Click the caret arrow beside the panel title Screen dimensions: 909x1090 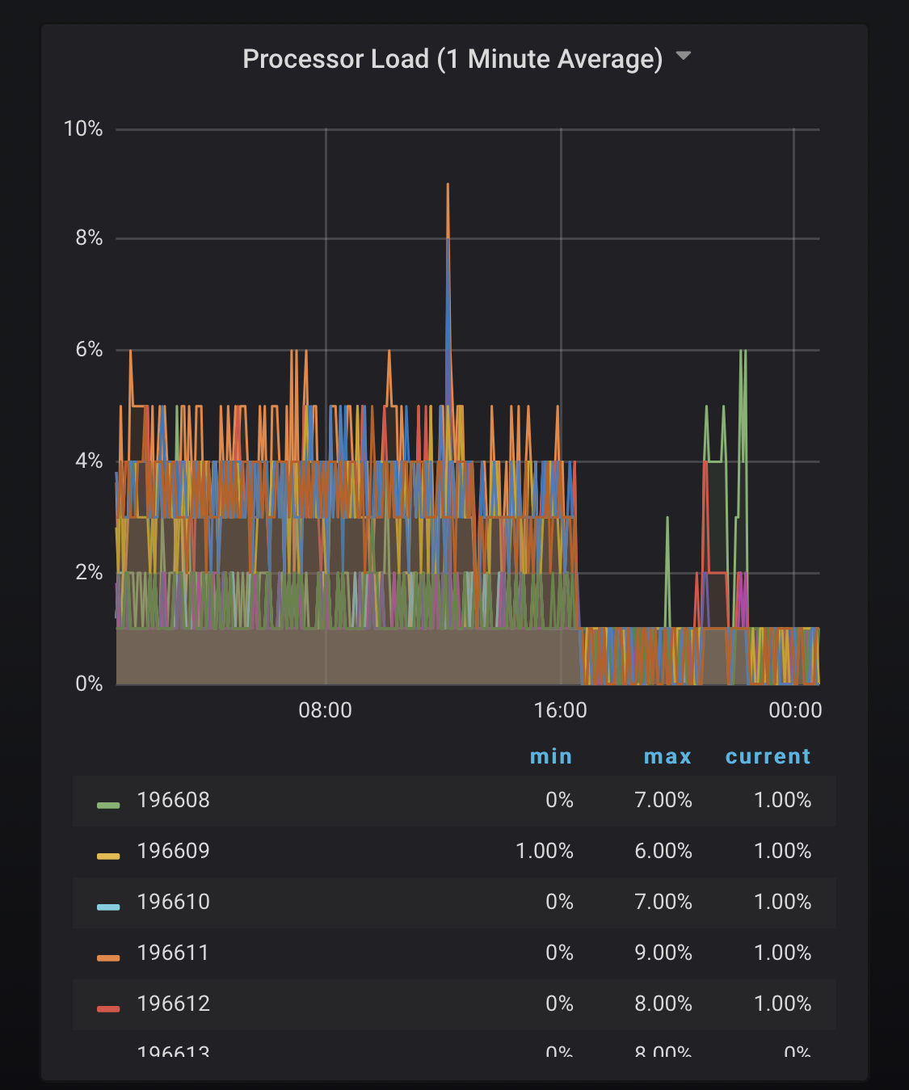[684, 57]
